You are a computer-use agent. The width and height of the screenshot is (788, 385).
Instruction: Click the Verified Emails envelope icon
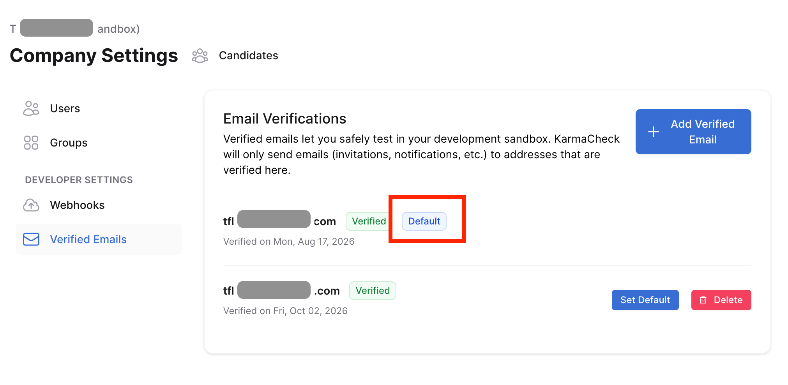(31, 239)
